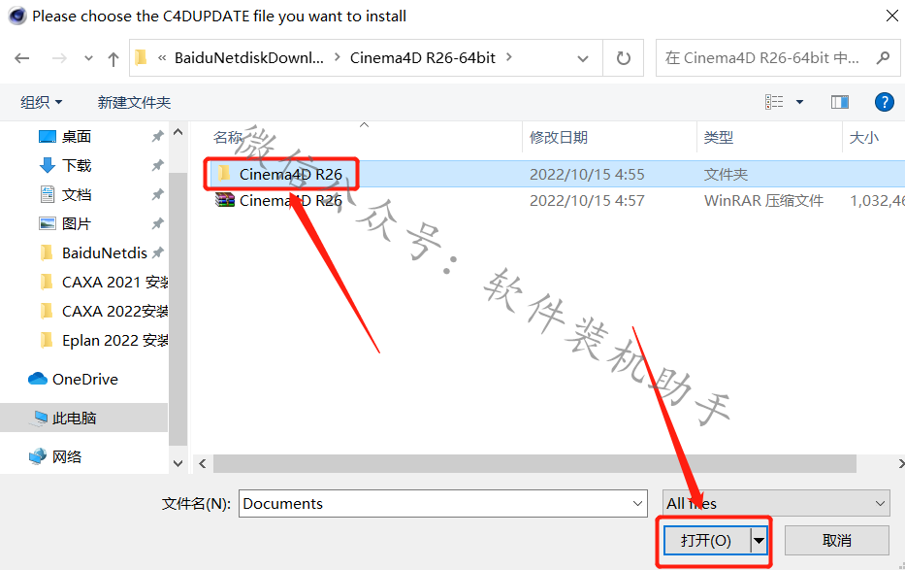The height and width of the screenshot is (570, 905).
Task: Select the Cinema4D R26 folder
Action: (x=291, y=175)
